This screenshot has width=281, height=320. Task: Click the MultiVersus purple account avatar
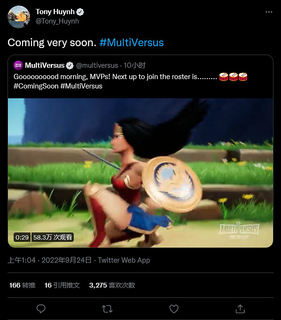18,65
